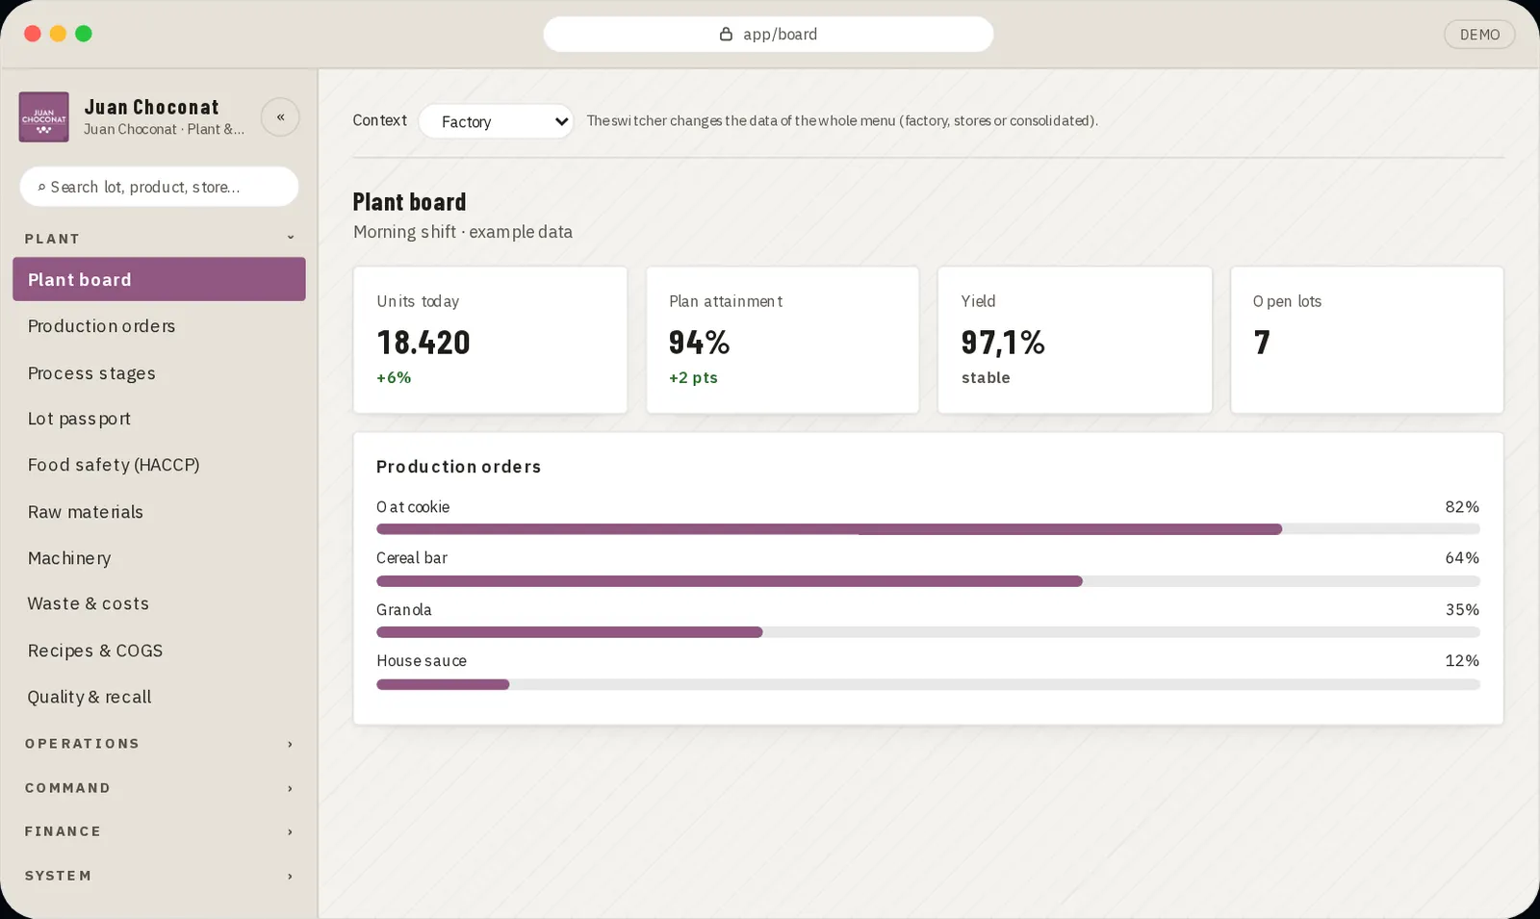The height and width of the screenshot is (919, 1540).
Task: Click the Plan attainment card
Action: pos(783,340)
